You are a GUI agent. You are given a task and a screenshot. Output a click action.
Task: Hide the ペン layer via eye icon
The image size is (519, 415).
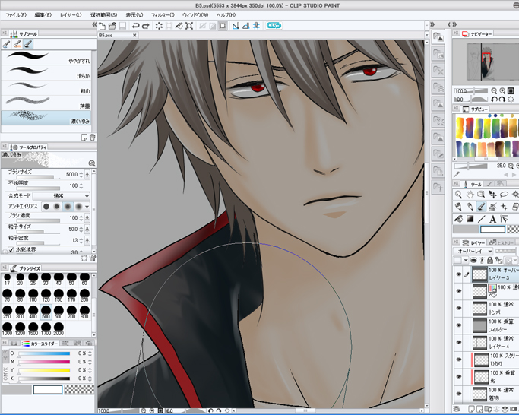pos(459,291)
